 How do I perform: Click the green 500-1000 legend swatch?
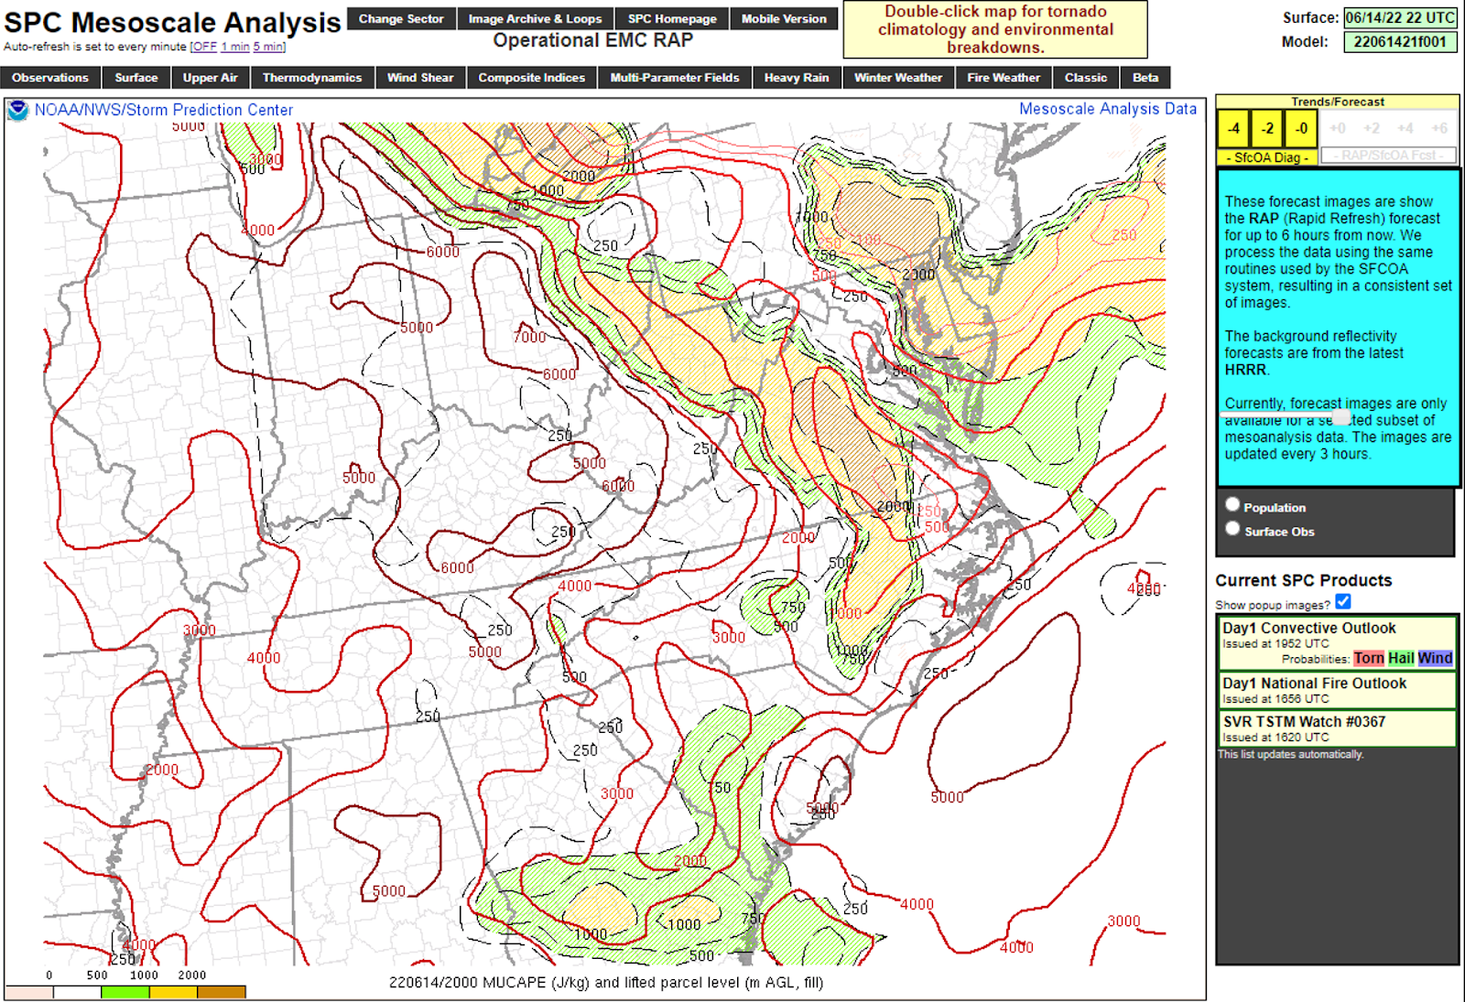[125, 992]
